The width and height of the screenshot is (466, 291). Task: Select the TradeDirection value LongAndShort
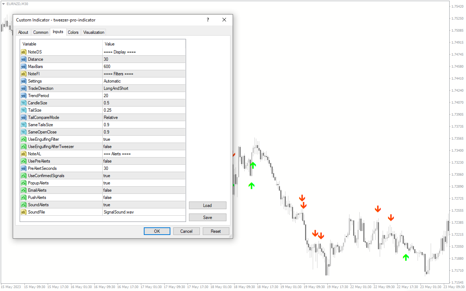click(x=116, y=88)
